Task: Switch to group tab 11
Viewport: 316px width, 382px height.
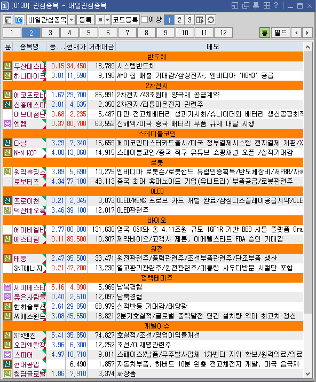Action: pos(204,33)
